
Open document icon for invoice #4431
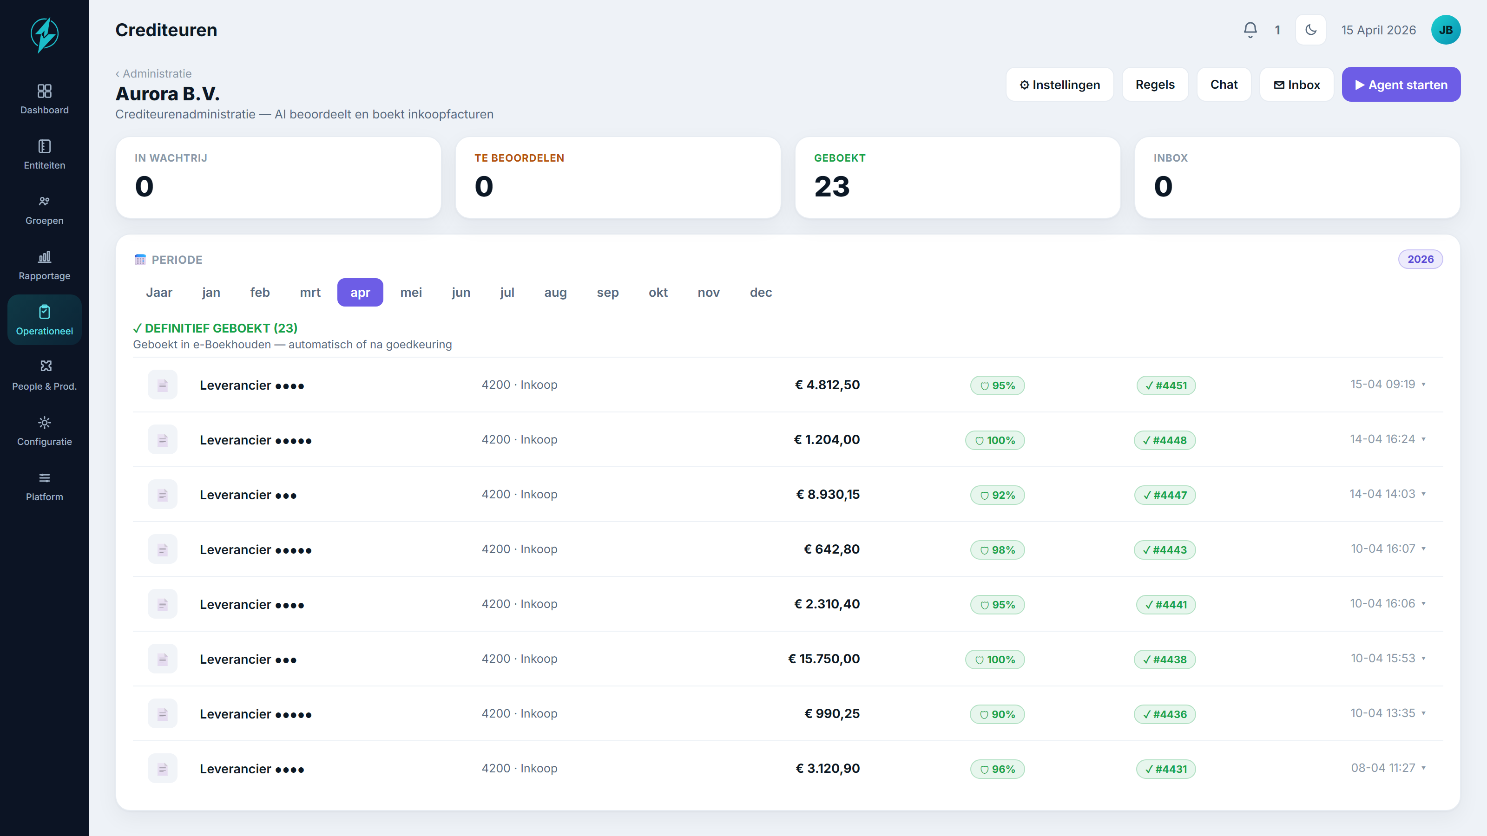[x=163, y=769]
